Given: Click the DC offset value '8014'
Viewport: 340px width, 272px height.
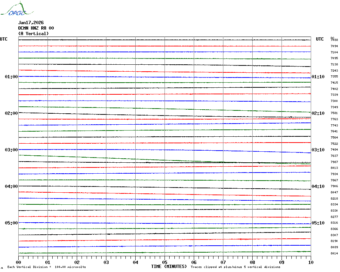Looking at the screenshot, I should tap(334, 253).
